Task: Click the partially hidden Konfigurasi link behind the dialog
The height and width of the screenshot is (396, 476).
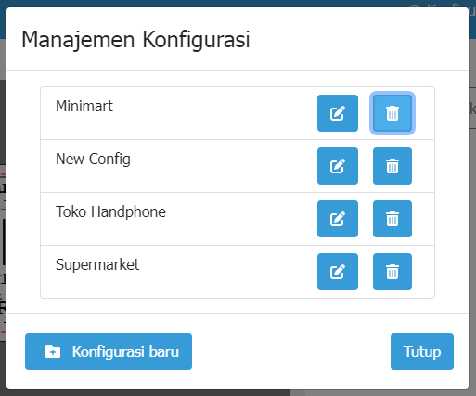Action: (x=443, y=6)
